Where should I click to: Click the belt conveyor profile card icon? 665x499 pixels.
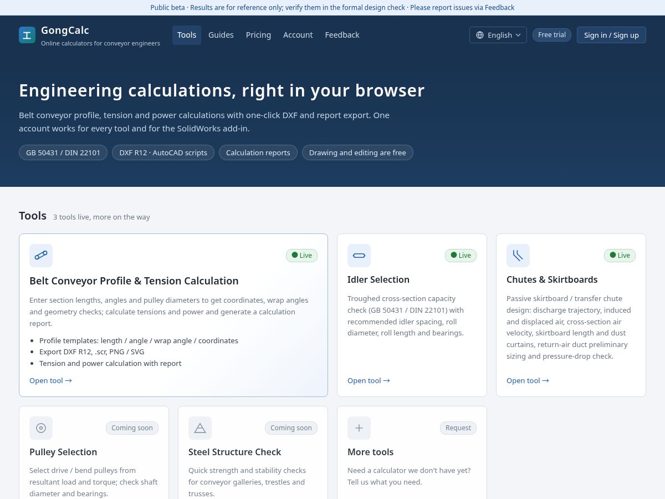[x=41, y=256]
